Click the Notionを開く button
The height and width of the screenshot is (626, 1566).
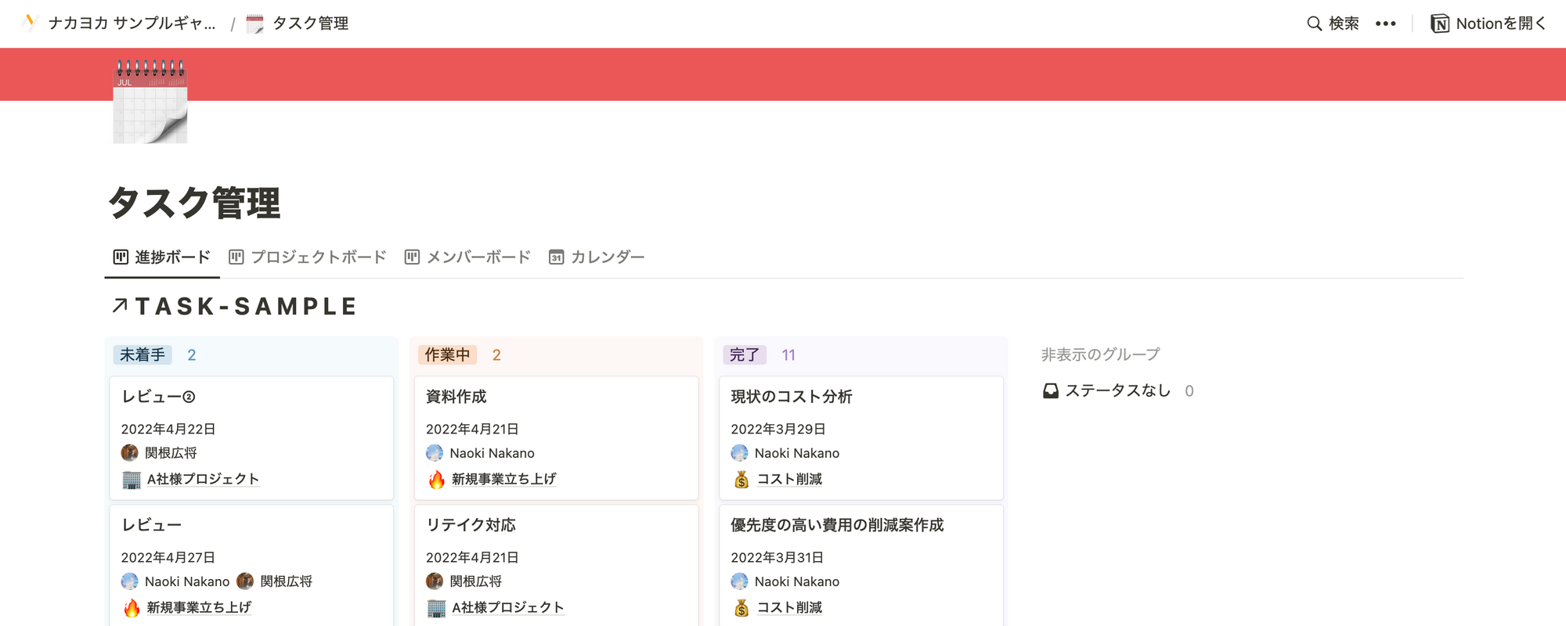1488,23
